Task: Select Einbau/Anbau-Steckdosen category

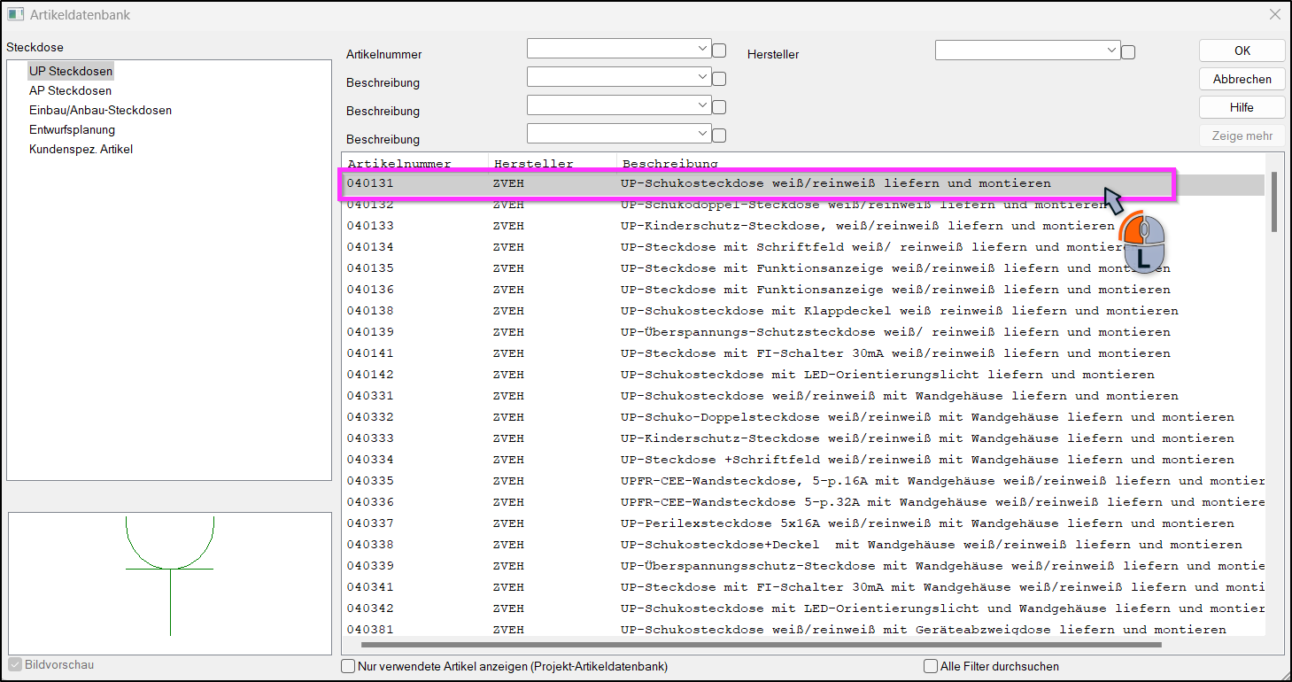Action: pos(100,110)
